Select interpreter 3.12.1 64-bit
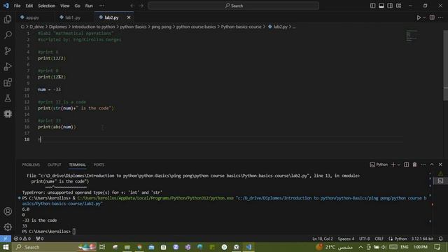 [x=422, y=239]
